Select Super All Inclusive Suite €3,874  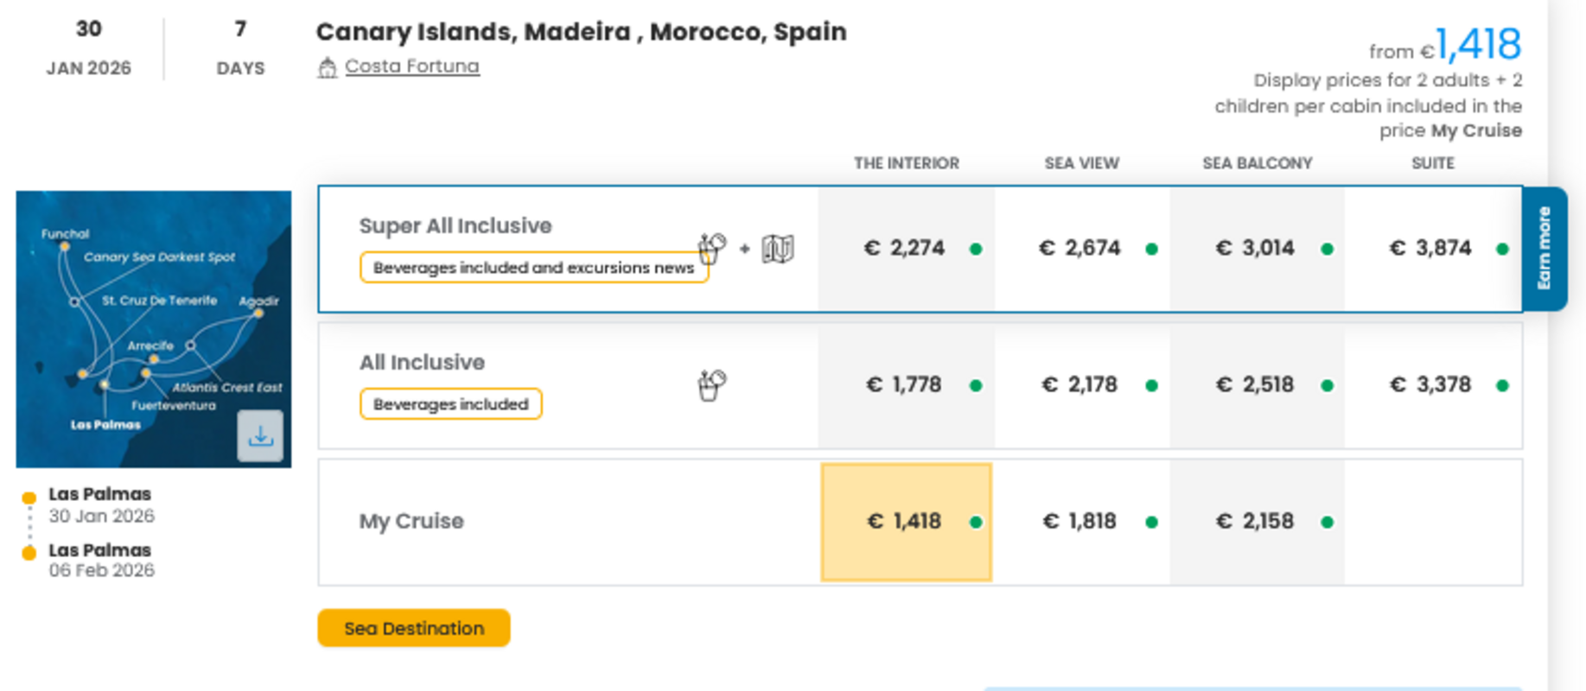pyautogui.click(x=1431, y=249)
